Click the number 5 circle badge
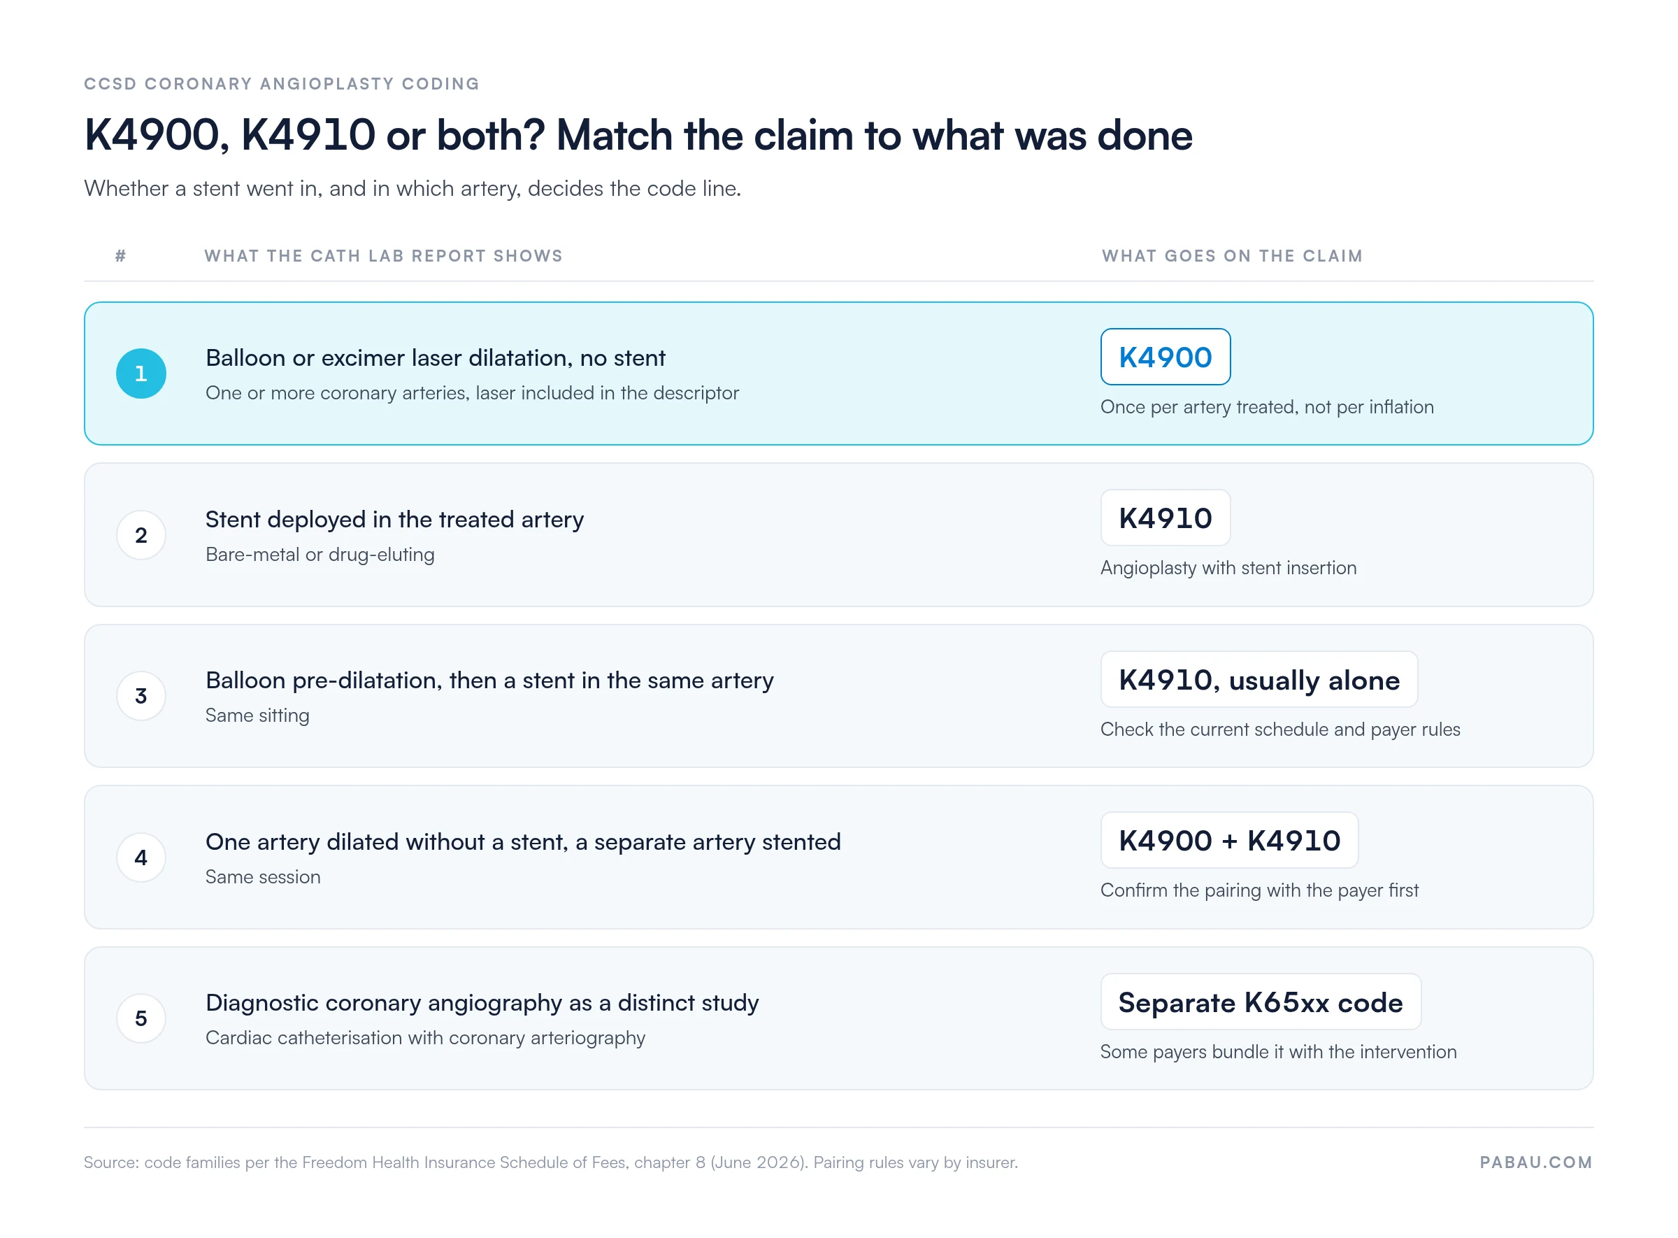Screen dimensions: 1678x1238 click(141, 1018)
